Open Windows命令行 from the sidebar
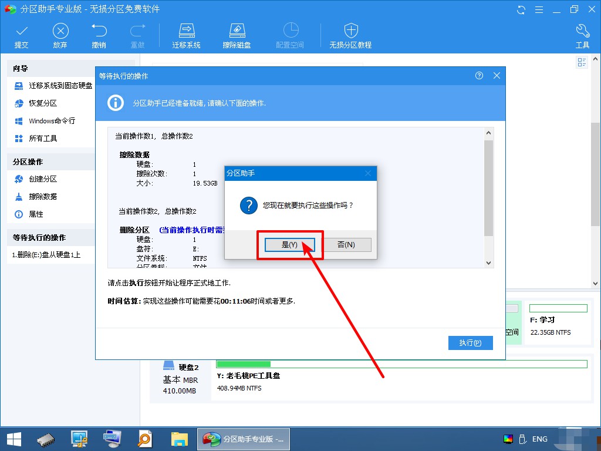The image size is (601, 451). 45,121
